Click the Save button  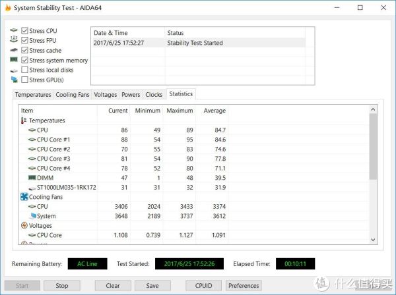pyautogui.click(x=152, y=285)
